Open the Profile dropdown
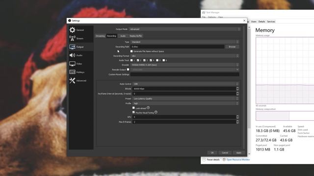The height and width of the screenshot is (176, 314). point(185,103)
